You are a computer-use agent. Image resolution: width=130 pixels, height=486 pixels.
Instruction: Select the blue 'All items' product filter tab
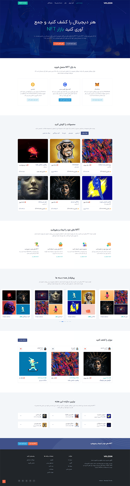pos(84,133)
